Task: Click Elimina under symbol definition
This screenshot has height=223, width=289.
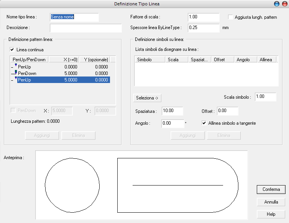Action: (x=224, y=135)
